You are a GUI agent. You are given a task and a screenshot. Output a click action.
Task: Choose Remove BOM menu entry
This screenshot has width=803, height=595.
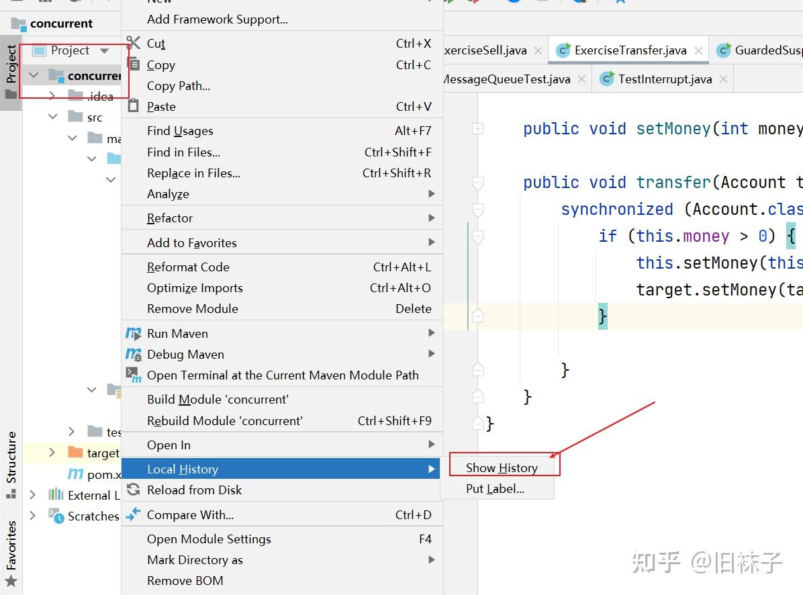click(282, 581)
